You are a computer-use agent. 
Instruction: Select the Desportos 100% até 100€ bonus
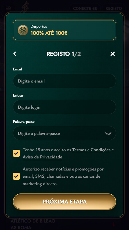[x=64, y=30]
